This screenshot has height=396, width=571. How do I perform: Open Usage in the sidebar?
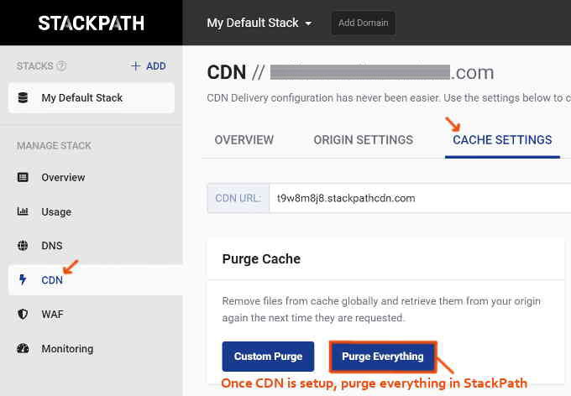pos(56,211)
